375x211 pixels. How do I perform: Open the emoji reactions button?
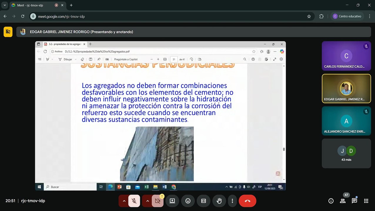pyautogui.click(x=188, y=201)
